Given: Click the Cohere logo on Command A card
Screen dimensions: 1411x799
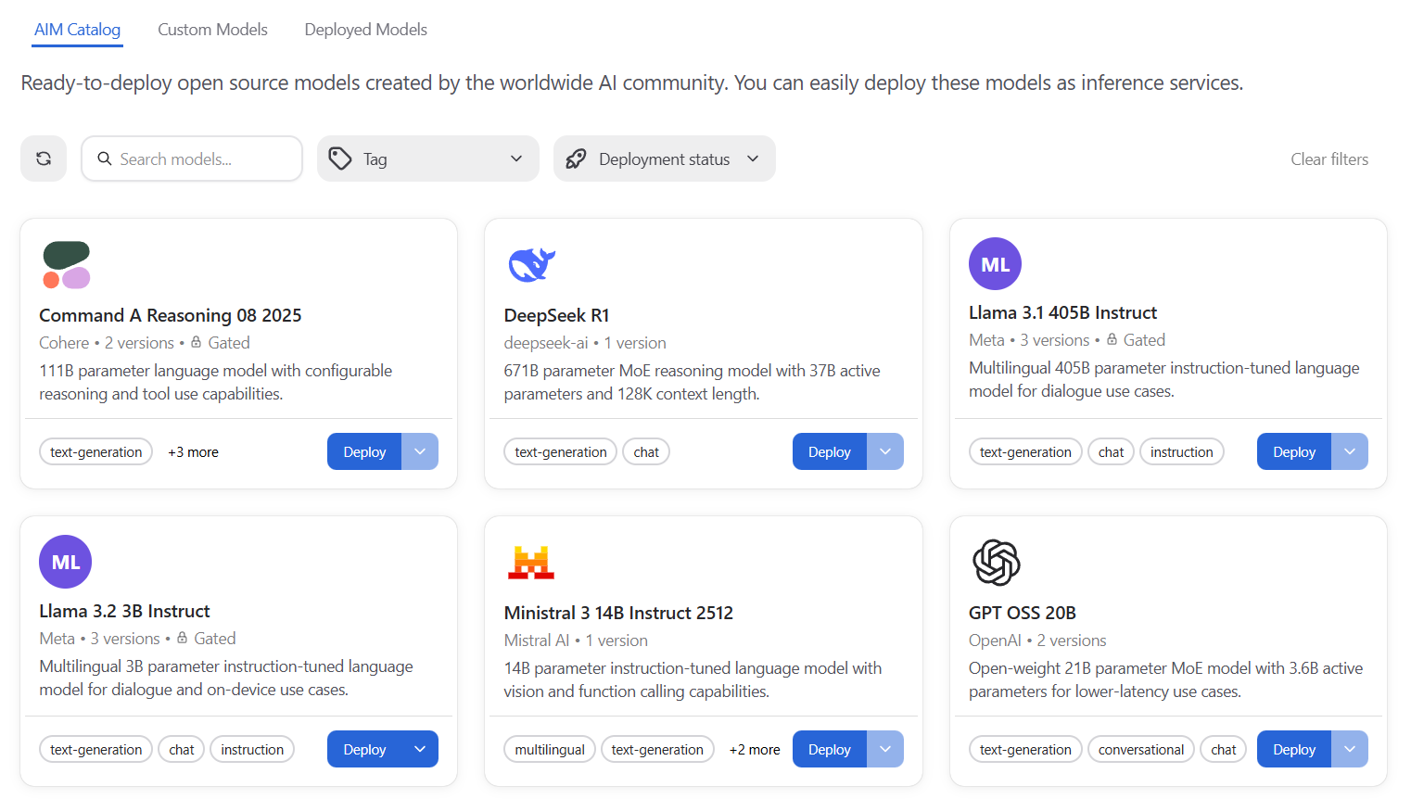Looking at the screenshot, I should pos(66,265).
